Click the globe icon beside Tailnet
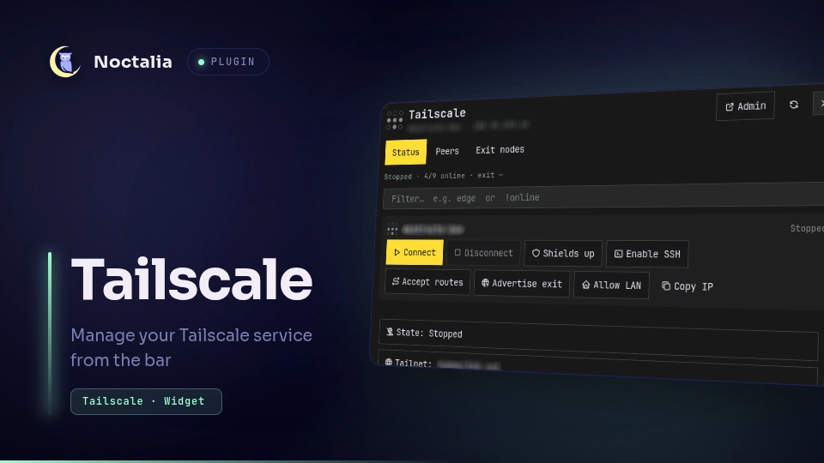This screenshot has height=463, width=824. 388,362
